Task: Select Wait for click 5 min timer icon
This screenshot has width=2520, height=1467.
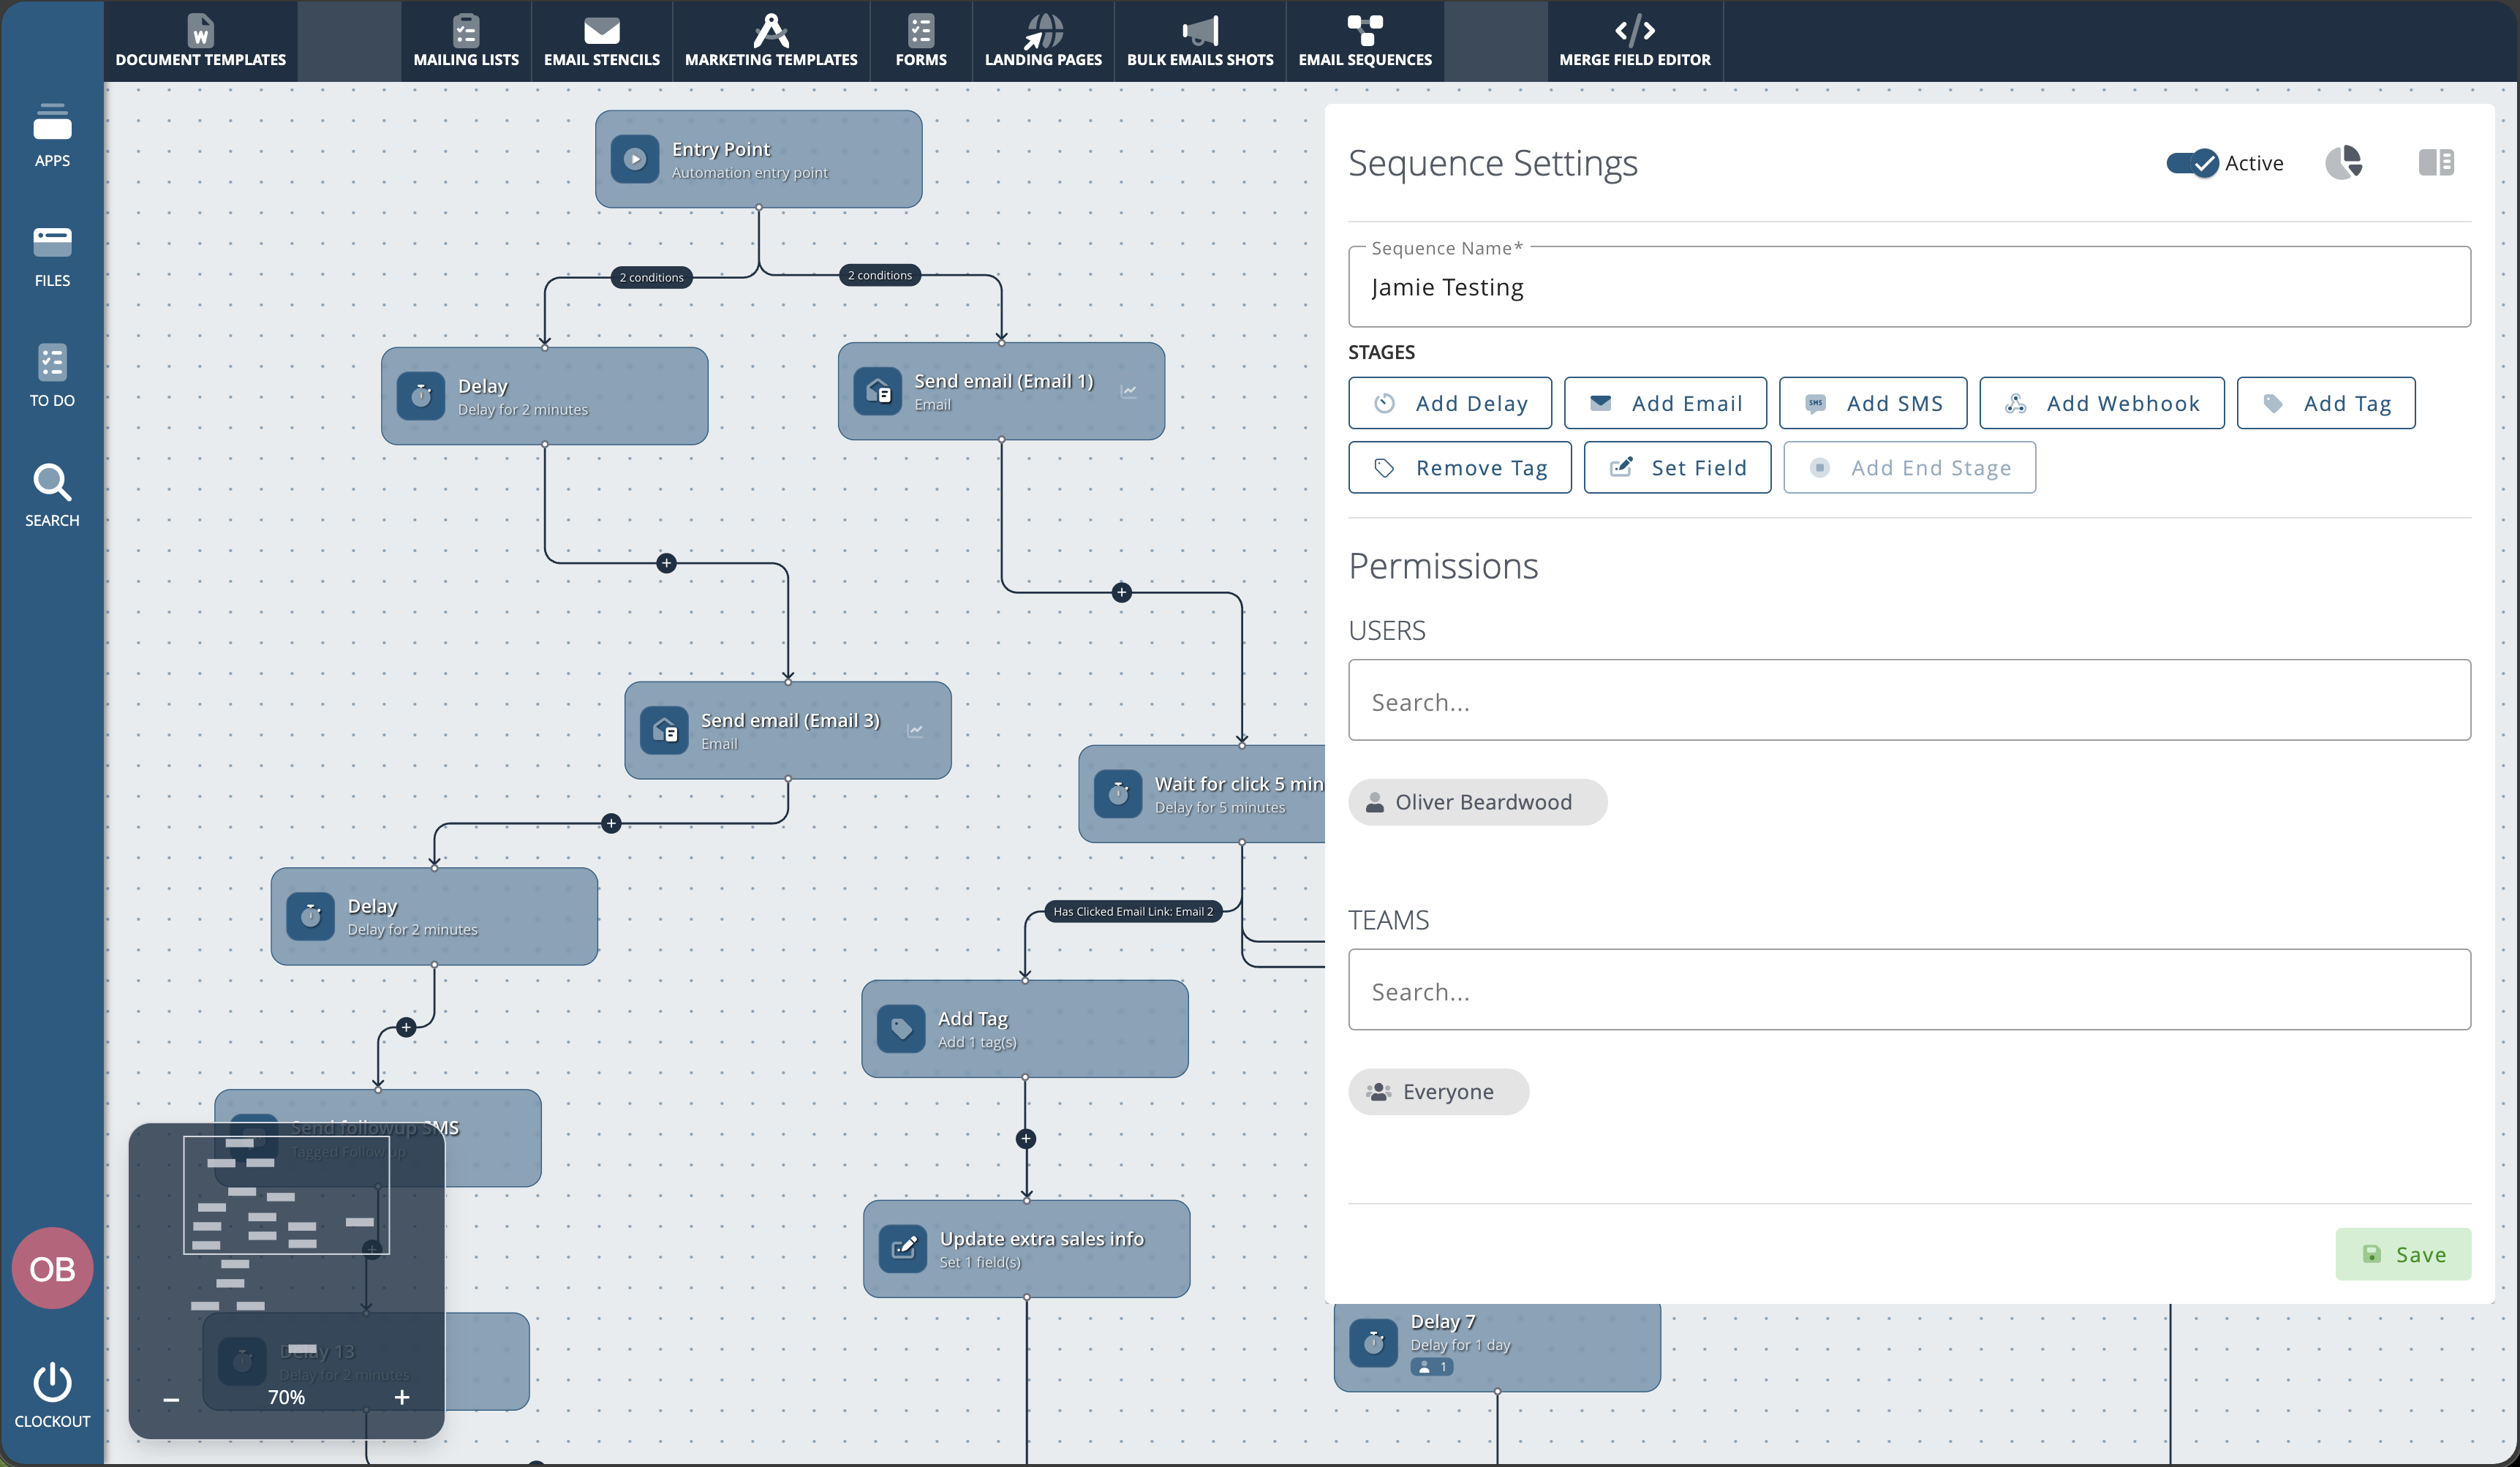Action: pos(1118,794)
